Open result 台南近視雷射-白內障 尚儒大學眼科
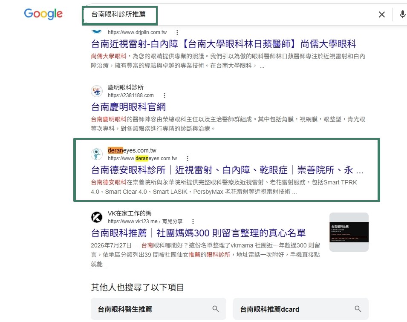Viewport: 407px width, 322px height. pyautogui.click(x=223, y=44)
